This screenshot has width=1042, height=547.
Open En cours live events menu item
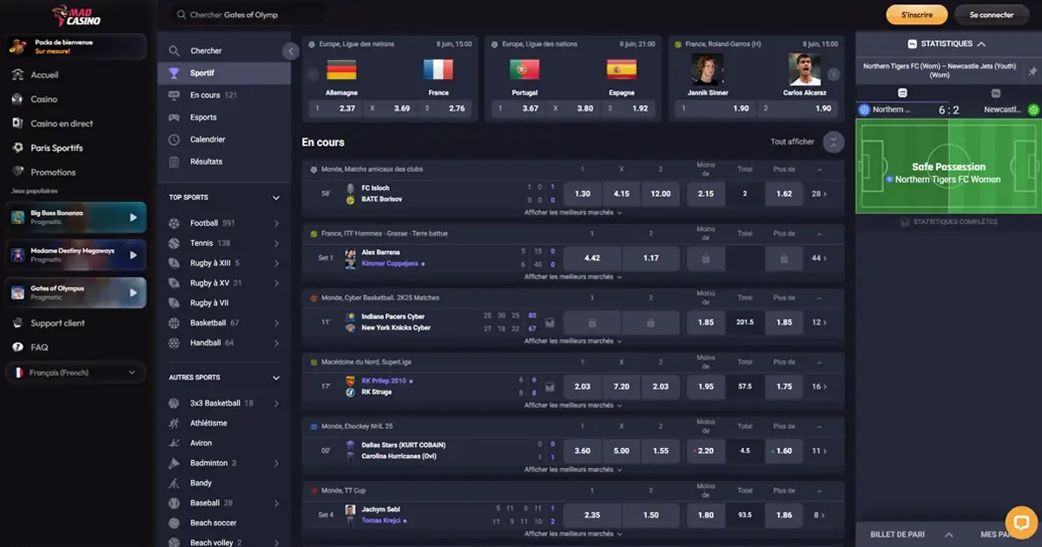[x=224, y=96]
